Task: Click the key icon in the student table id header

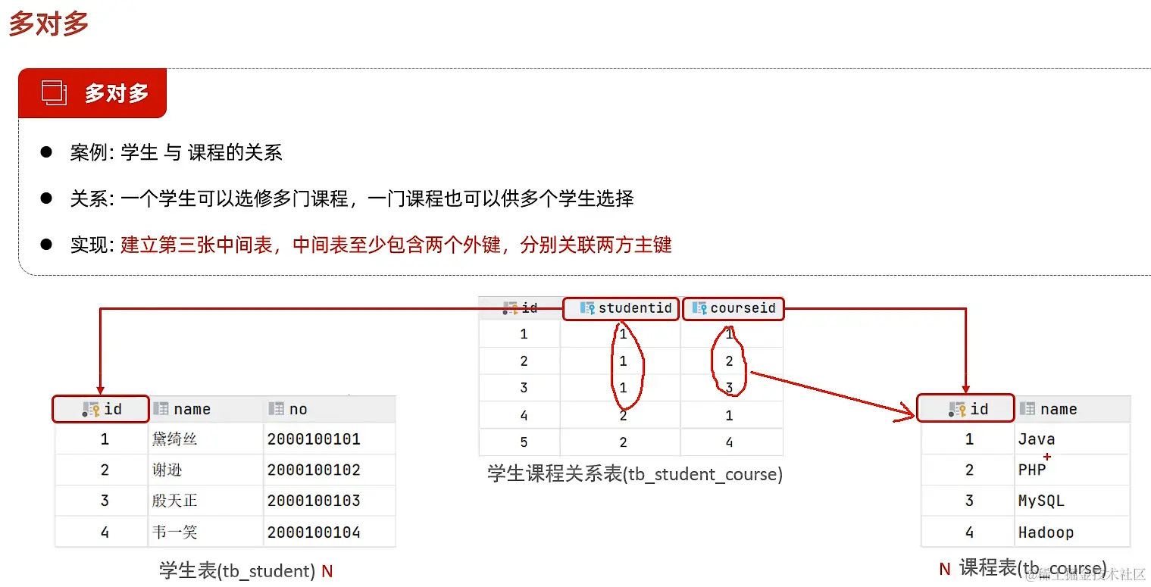Action: click(91, 410)
